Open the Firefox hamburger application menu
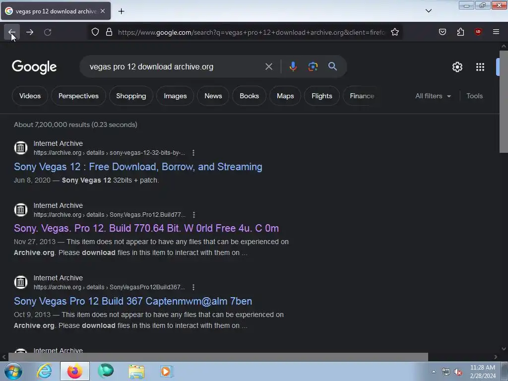The width and height of the screenshot is (508, 381). click(496, 32)
